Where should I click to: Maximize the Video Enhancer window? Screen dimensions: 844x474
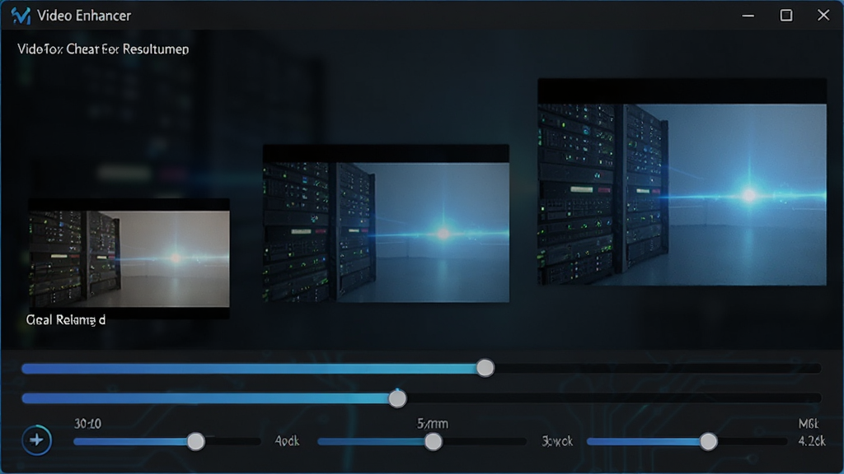tap(785, 16)
